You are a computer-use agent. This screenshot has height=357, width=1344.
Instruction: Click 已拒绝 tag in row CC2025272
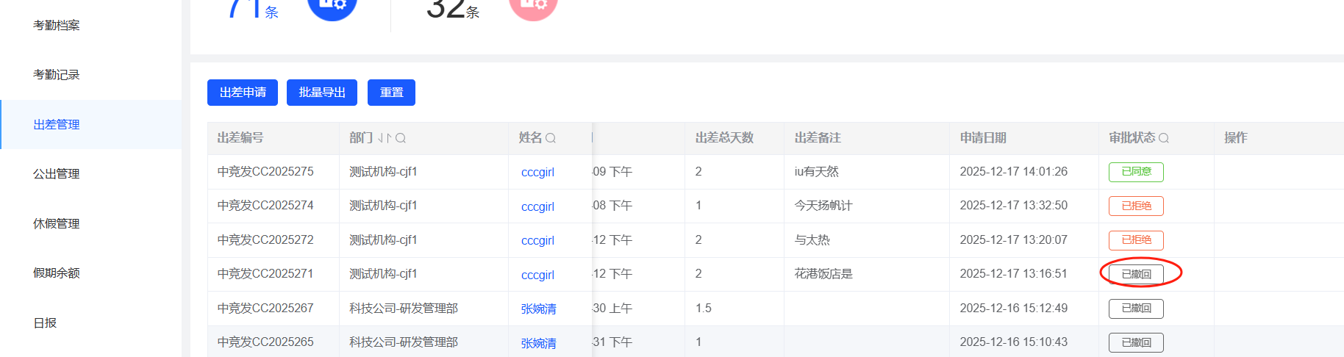click(x=1136, y=240)
